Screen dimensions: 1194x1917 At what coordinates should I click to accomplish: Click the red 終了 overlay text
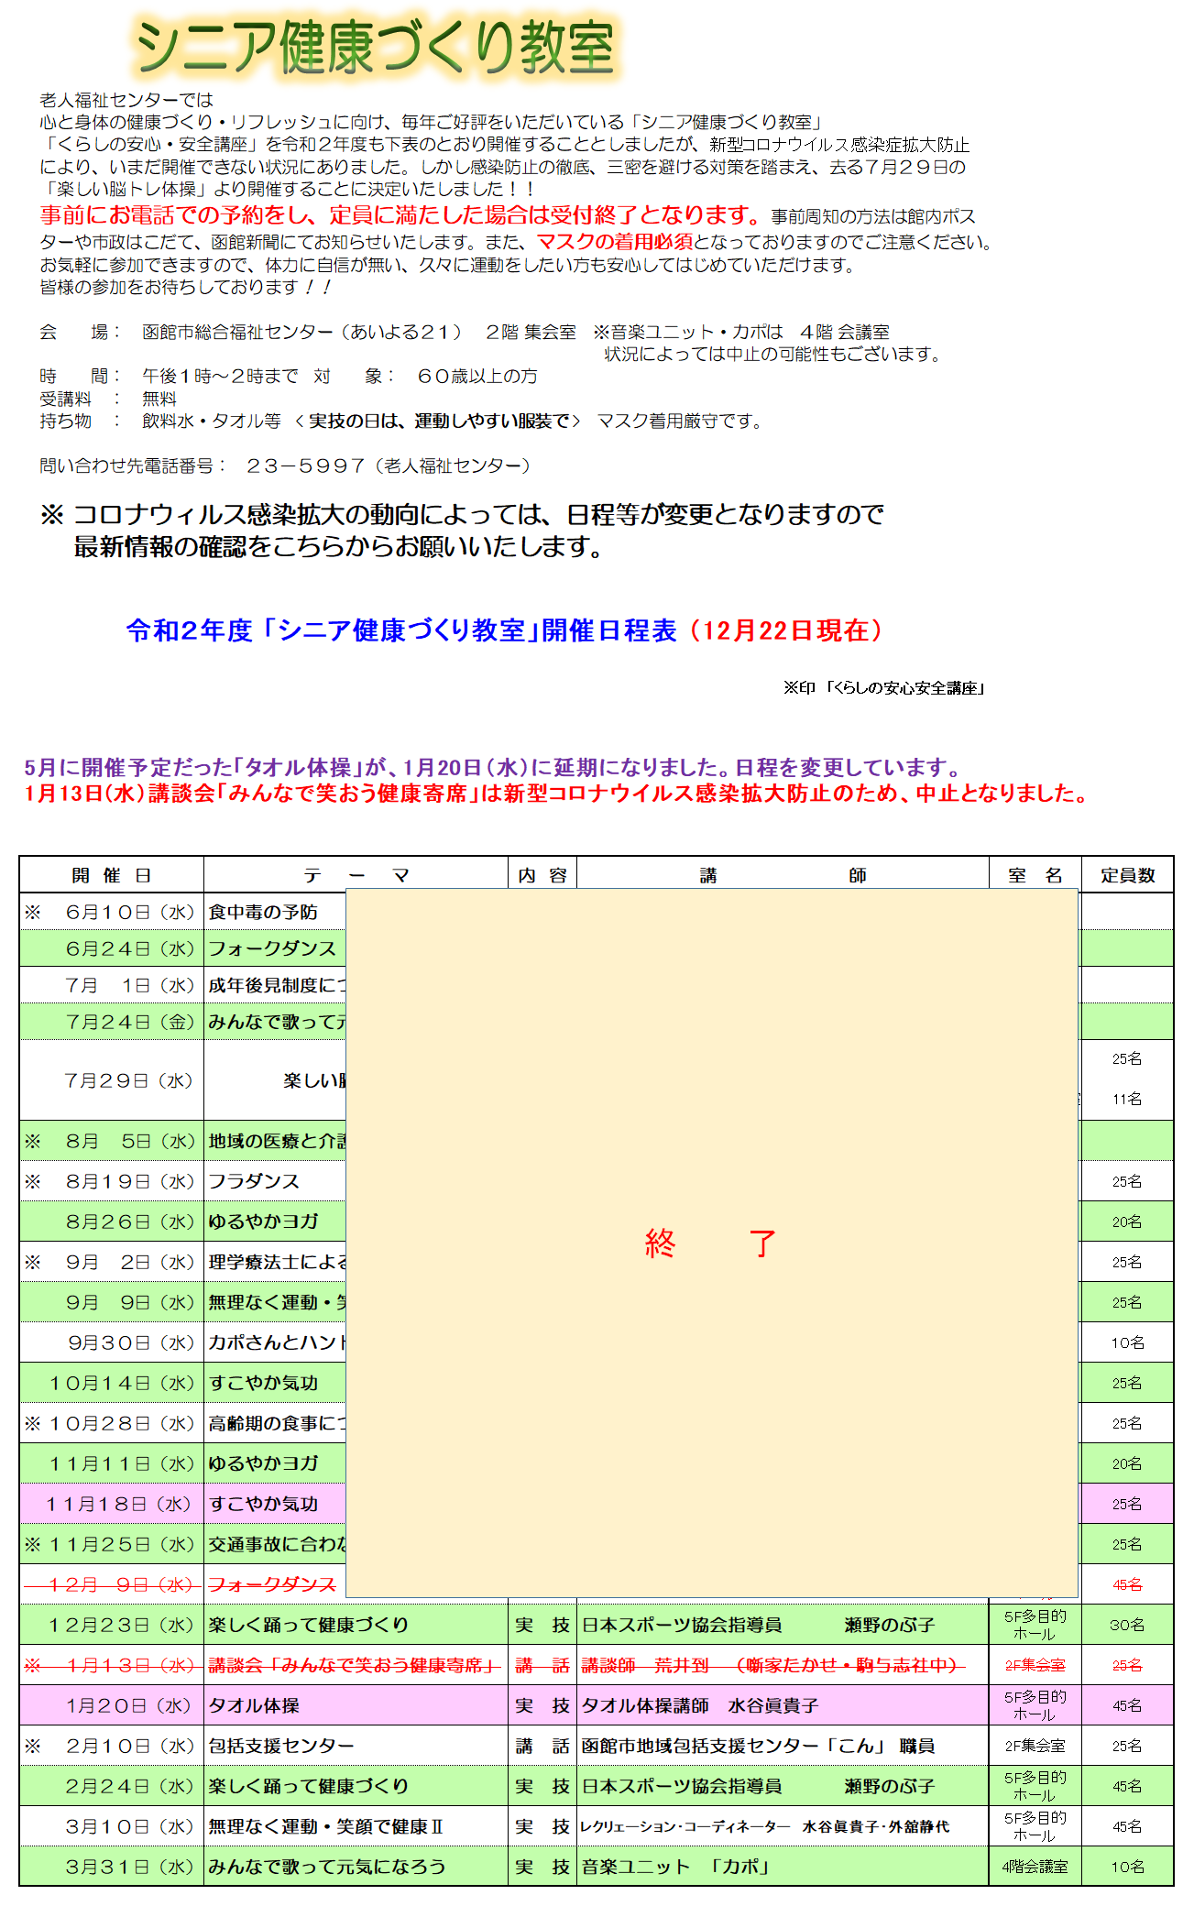pyautogui.click(x=711, y=1243)
